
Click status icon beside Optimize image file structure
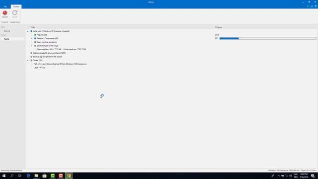pyautogui.click(x=31, y=53)
